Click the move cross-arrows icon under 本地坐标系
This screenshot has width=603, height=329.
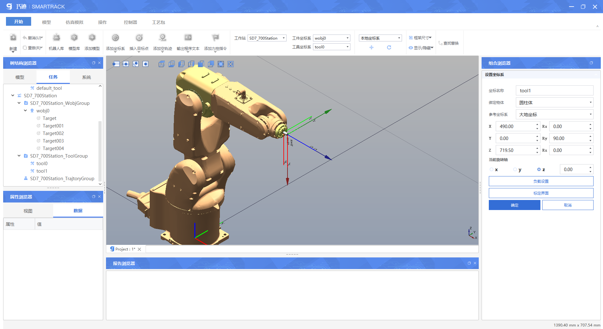coord(371,47)
